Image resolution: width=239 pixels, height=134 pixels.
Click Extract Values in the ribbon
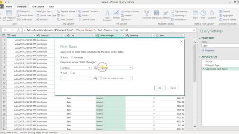227,20
